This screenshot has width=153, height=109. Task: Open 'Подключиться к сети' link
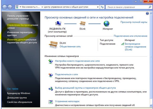[66, 74]
